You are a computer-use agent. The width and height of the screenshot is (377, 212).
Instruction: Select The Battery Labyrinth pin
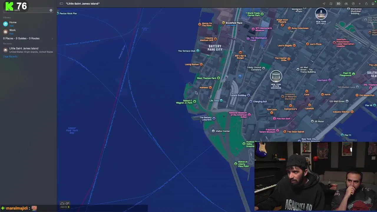tap(214, 118)
